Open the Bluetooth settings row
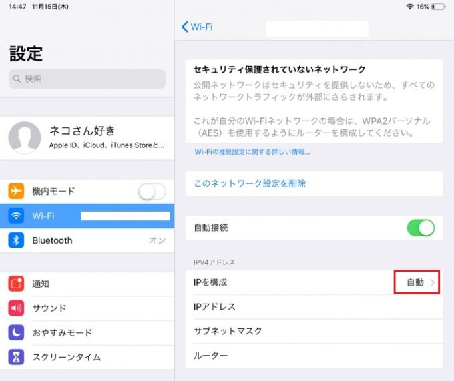Image resolution: width=454 pixels, height=381 pixels. click(87, 240)
